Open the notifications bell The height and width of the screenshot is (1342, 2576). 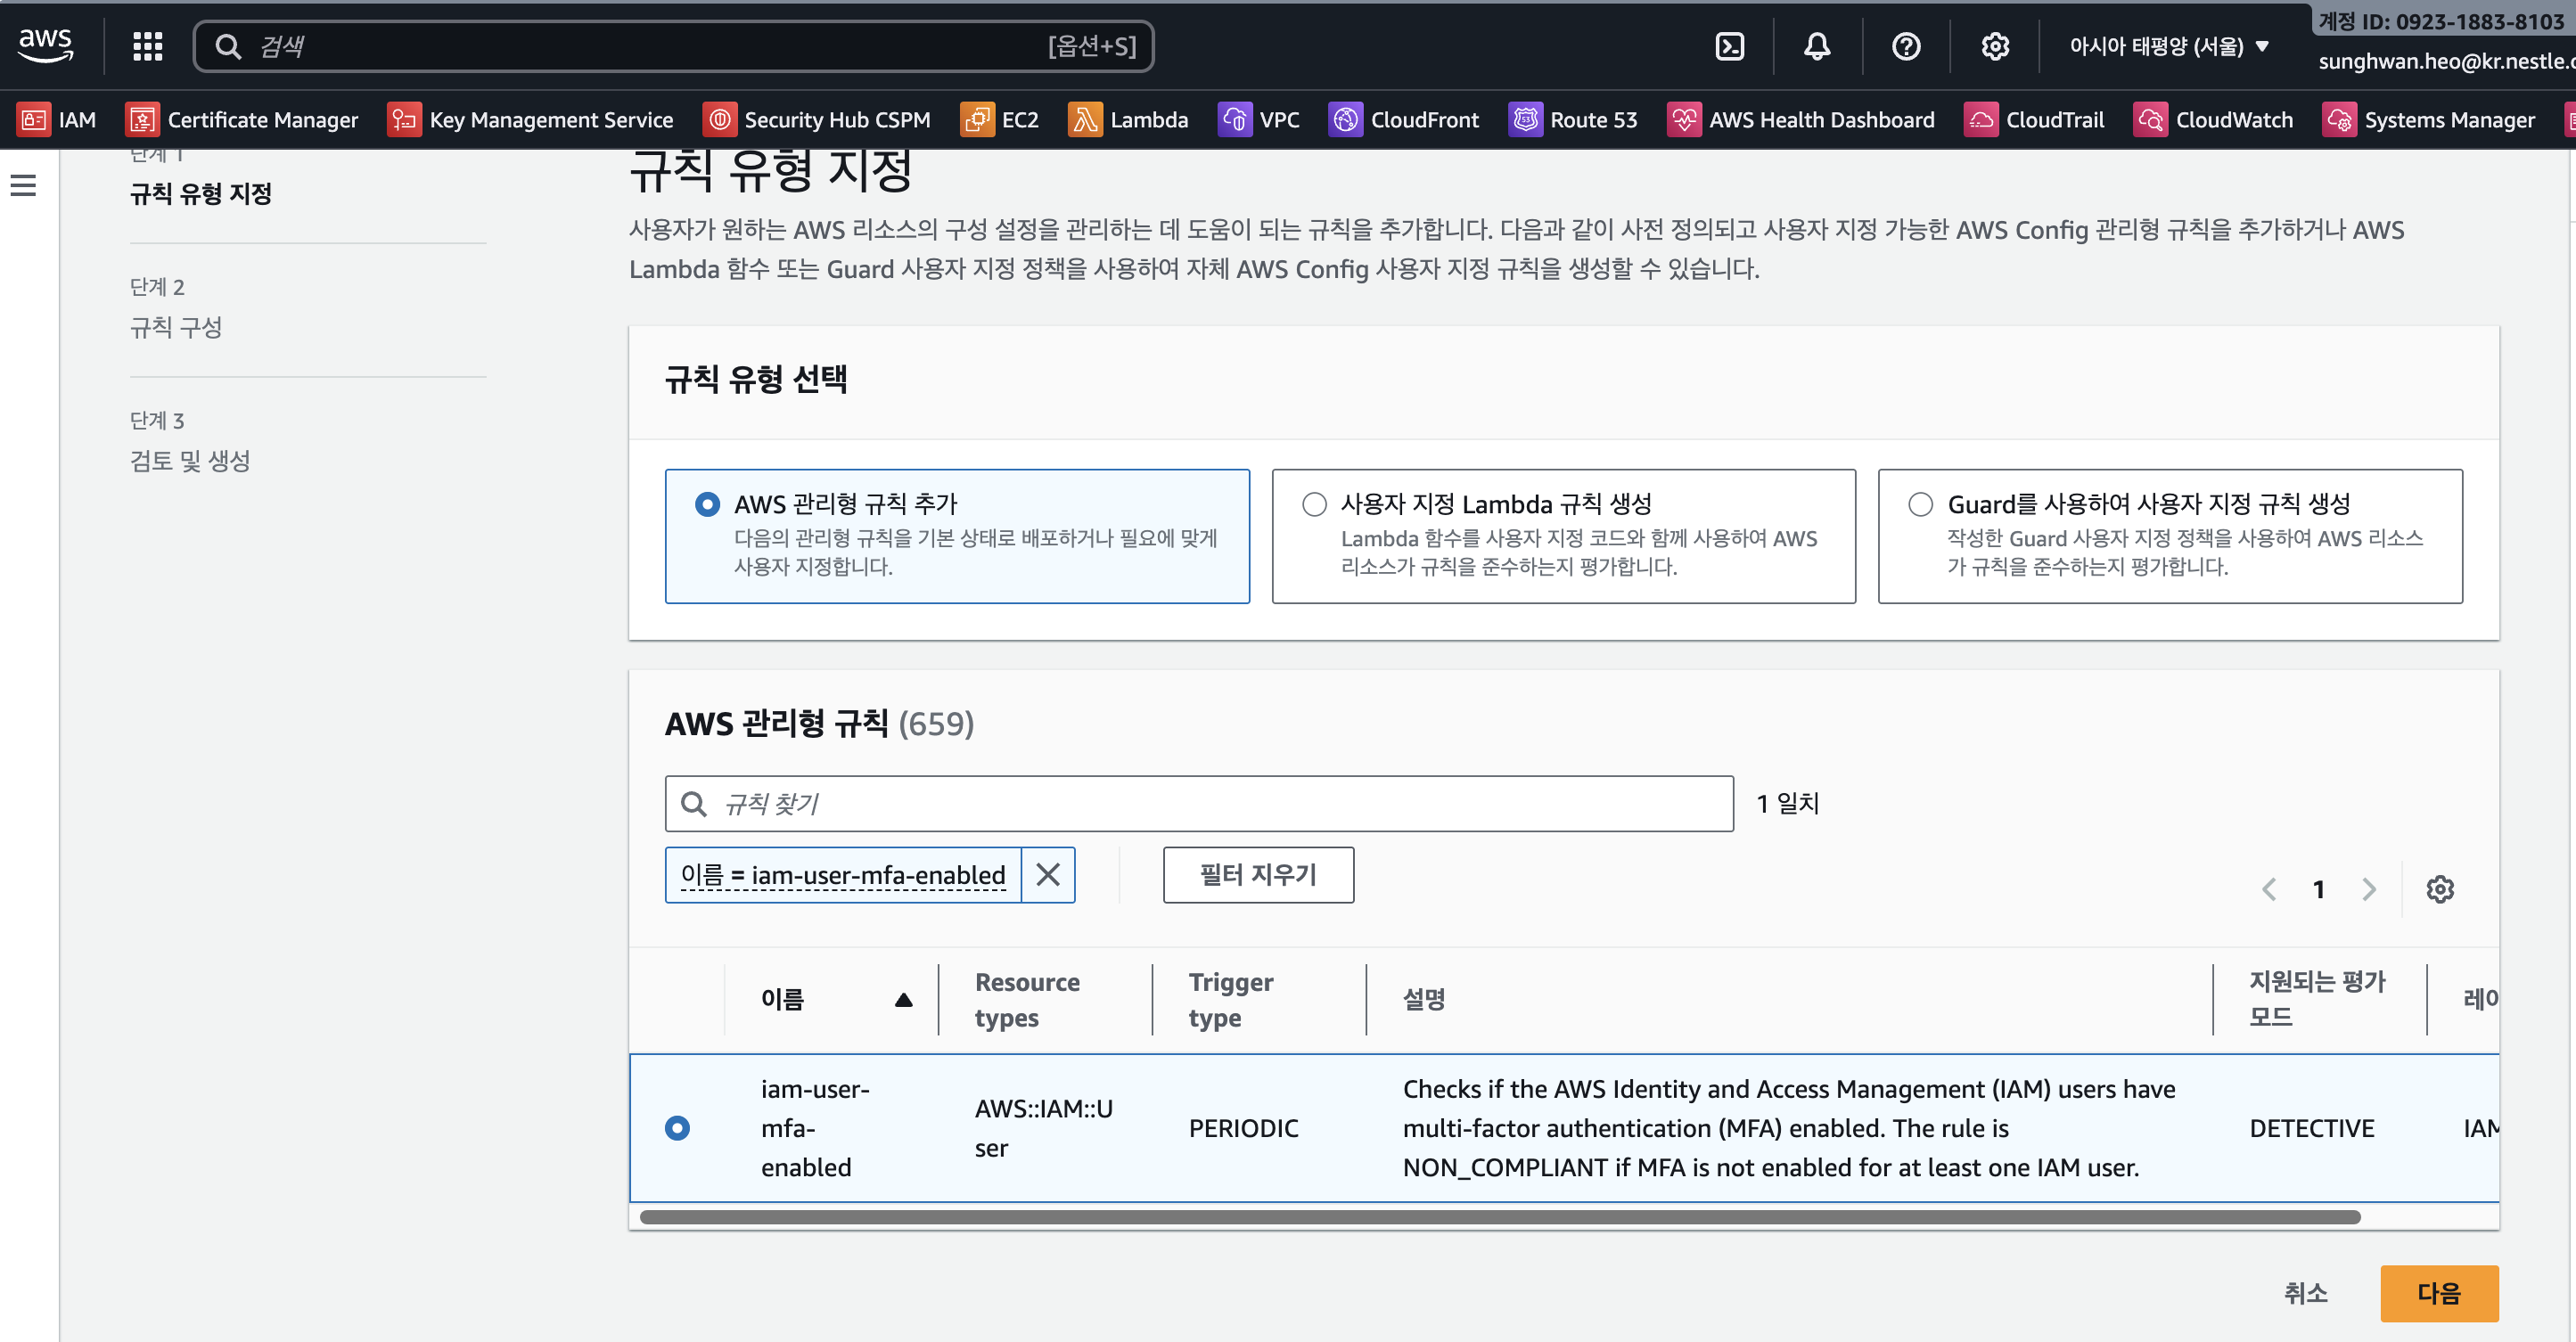click(x=1817, y=46)
